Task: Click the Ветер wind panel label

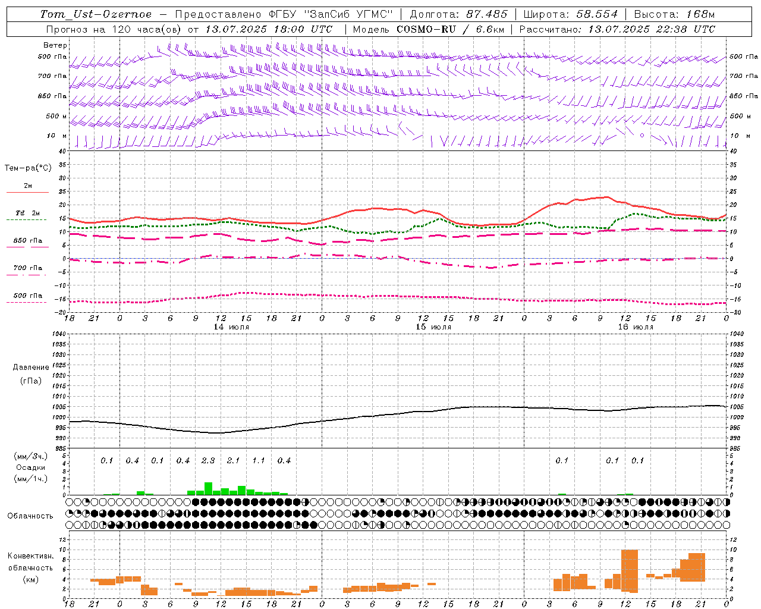Action: (x=55, y=45)
